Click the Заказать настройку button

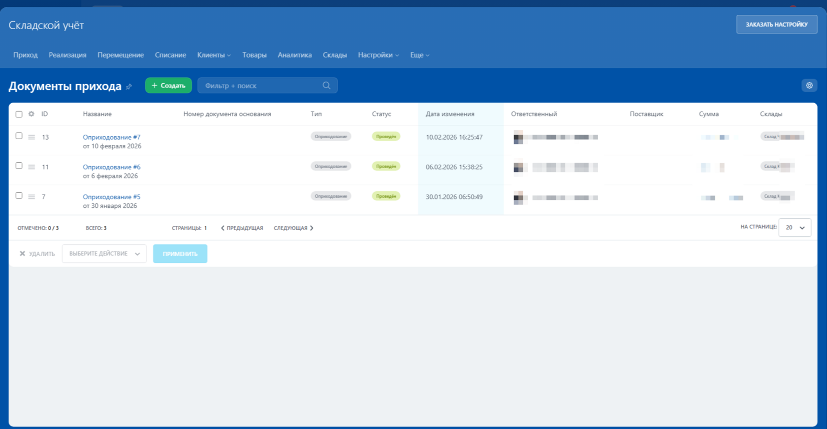777,24
